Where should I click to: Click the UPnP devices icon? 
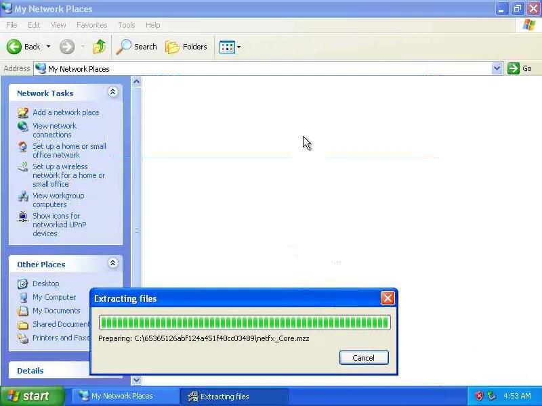point(23,217)
